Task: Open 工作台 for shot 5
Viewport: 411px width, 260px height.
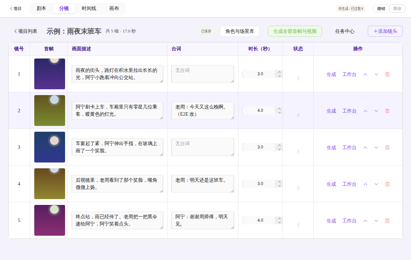Action: [x=349, y=221]
